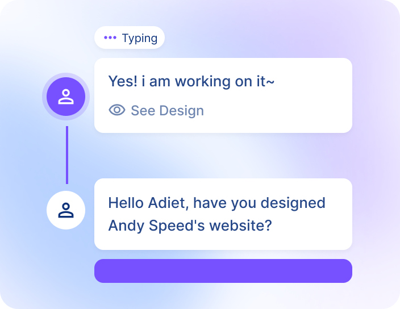Open the white user avatar profile

point(66,210)
